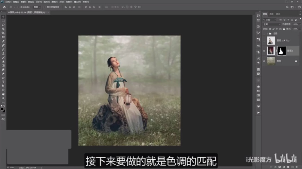Screen dimensions: 302x169
Task: Open the blend mode 正常 dropdown
Action: (271, 24)
